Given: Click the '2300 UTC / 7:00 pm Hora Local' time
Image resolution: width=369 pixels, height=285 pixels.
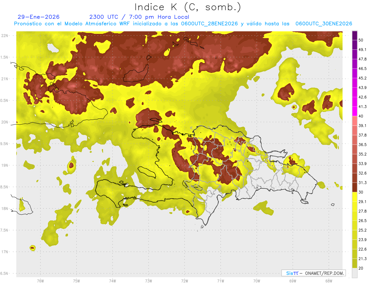Looking at the screenshot, I should 139,17.
